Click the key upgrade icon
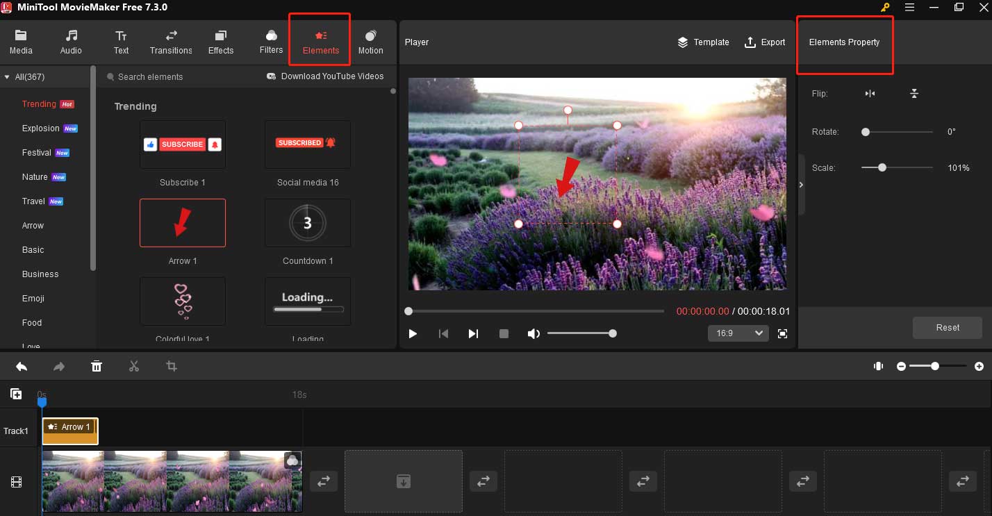The height and width of the screenshot is (516, 992). [885, 7]
